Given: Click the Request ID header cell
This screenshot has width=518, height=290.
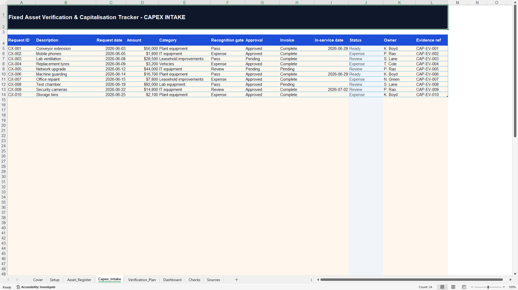Looking at the screenshot, I should tap(21, 40).
